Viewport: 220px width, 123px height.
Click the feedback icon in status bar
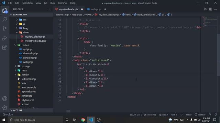click(210, 114)
